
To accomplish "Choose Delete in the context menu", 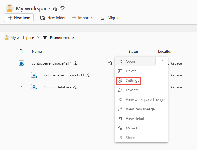I will [131, 71].
